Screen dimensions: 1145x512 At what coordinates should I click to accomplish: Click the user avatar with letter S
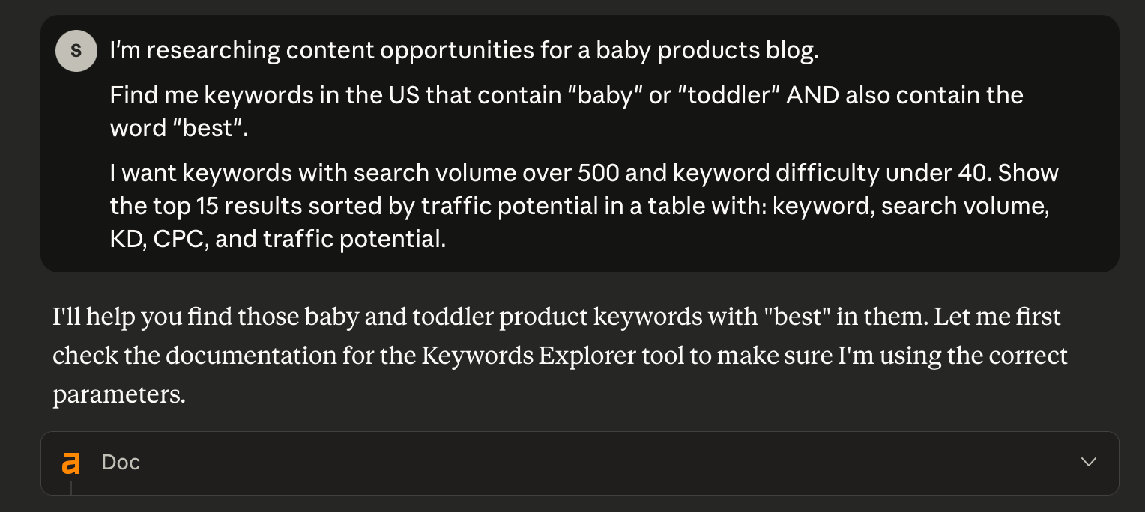click(76, 51)
